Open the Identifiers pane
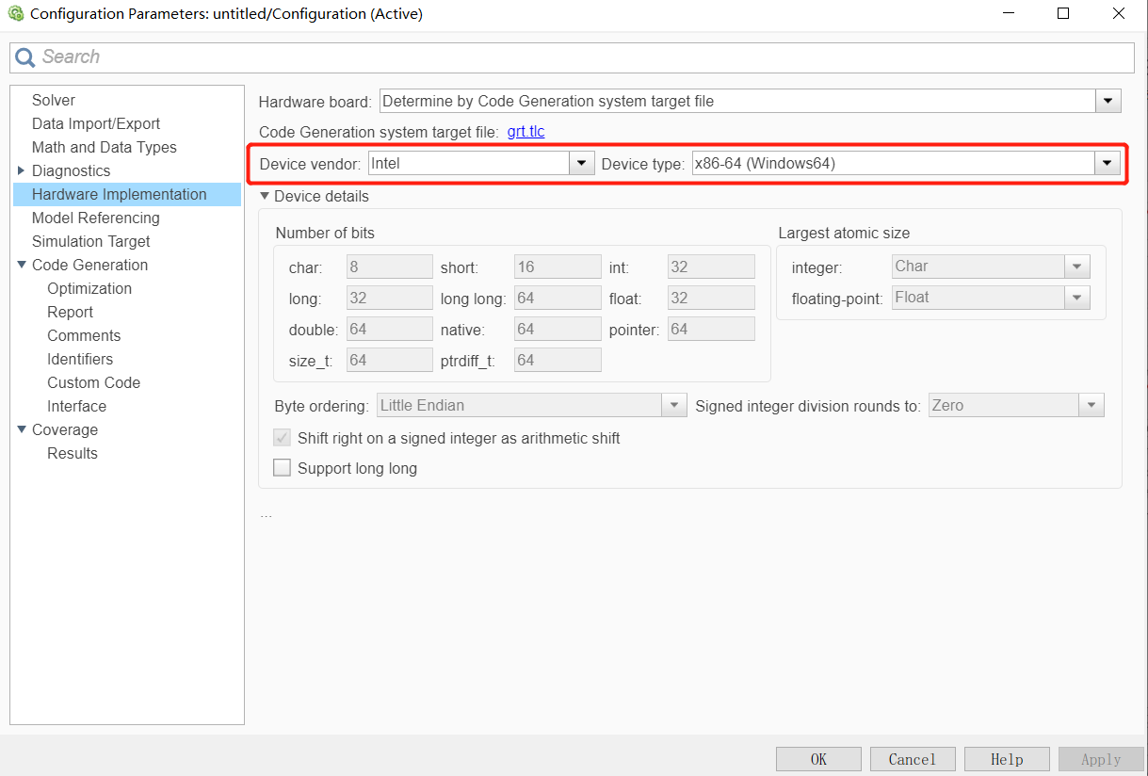The height and width of the screenshot is (776, 1148). [80, 359]
